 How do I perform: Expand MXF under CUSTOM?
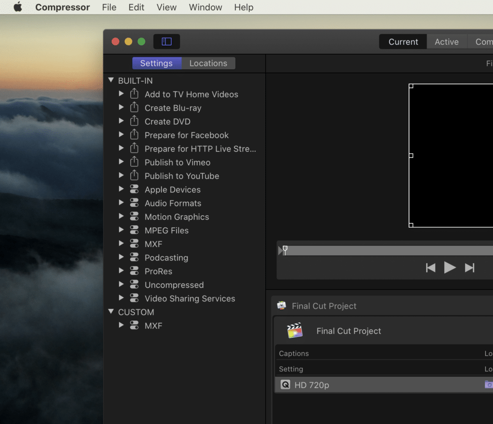(x=121, y=325)
